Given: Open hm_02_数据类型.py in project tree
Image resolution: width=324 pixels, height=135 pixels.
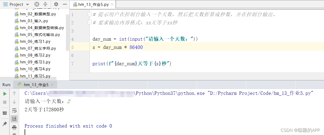Looking at the screenshot, I should (38, 14).
